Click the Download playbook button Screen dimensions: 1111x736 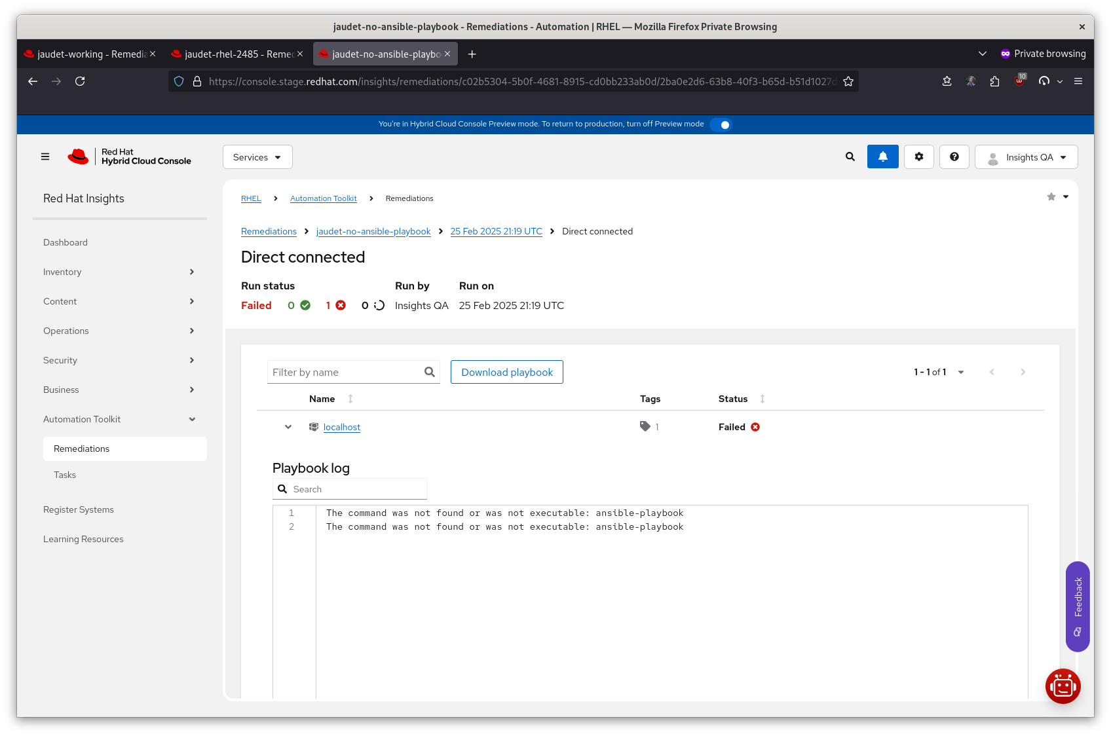click(x=507, y=372)
